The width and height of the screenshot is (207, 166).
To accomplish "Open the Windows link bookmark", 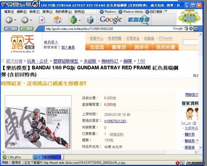I will coord(108,12).
